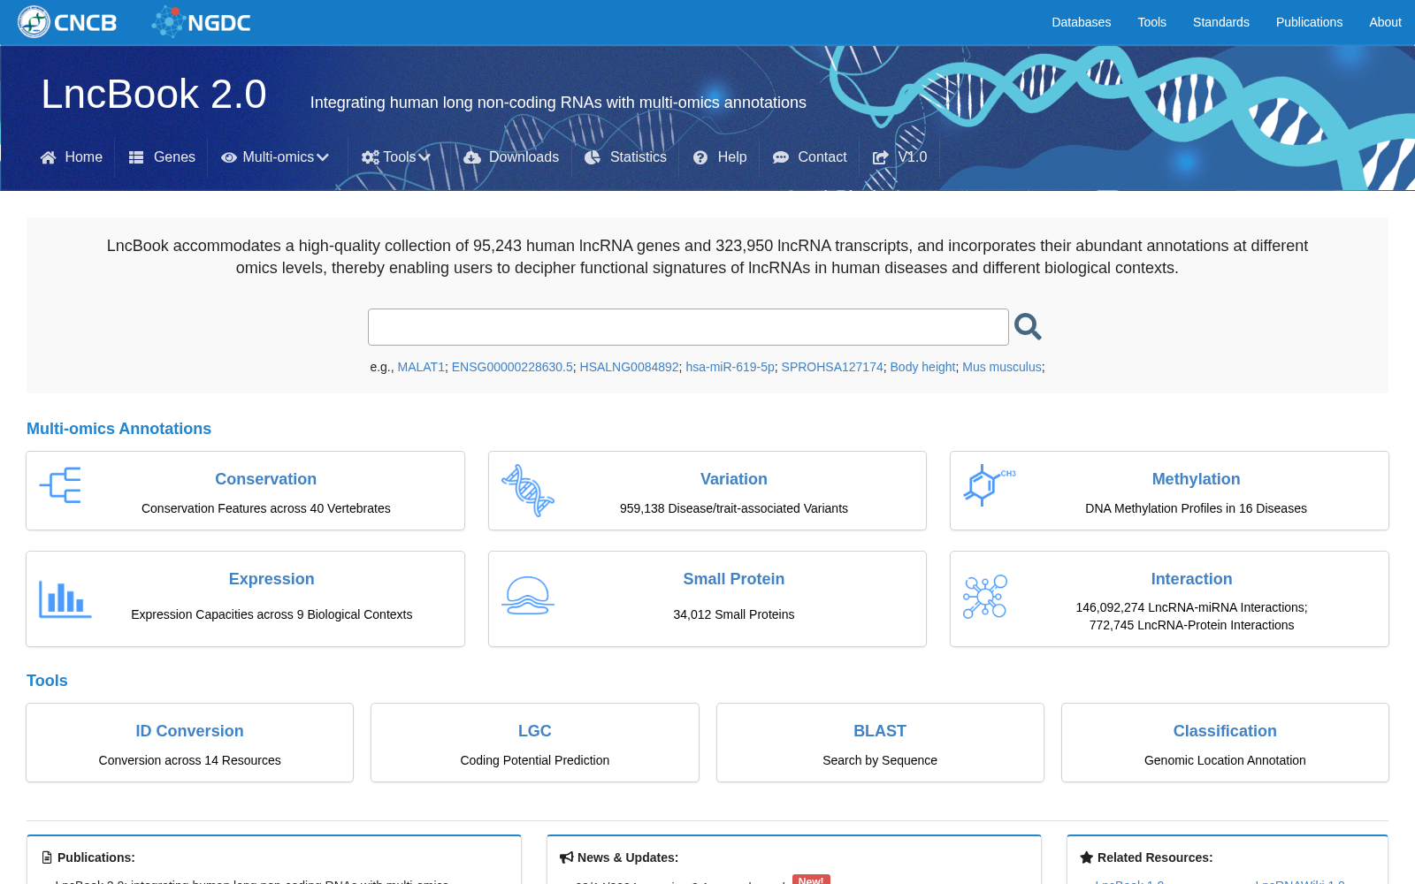Image resolution: width=1415 pixels, height=884 pixels.
Task: Click the Tools section heading
Action: 47,681
